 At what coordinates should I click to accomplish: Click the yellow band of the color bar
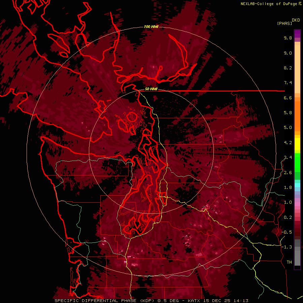(x=297, y=144)
